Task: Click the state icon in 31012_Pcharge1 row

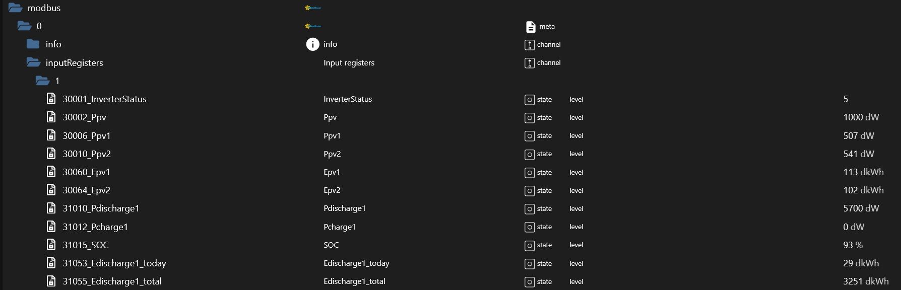Action: coord(529,227)
